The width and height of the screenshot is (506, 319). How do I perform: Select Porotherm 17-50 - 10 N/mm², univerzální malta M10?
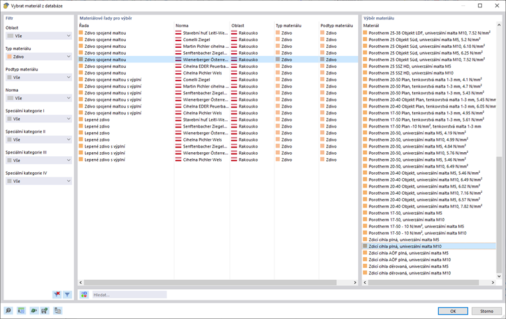(x=429, y=233)
